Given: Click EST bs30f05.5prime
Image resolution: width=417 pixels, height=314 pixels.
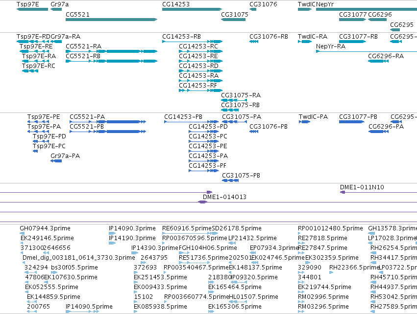Looking at the screenshot, I should (74, 267).
